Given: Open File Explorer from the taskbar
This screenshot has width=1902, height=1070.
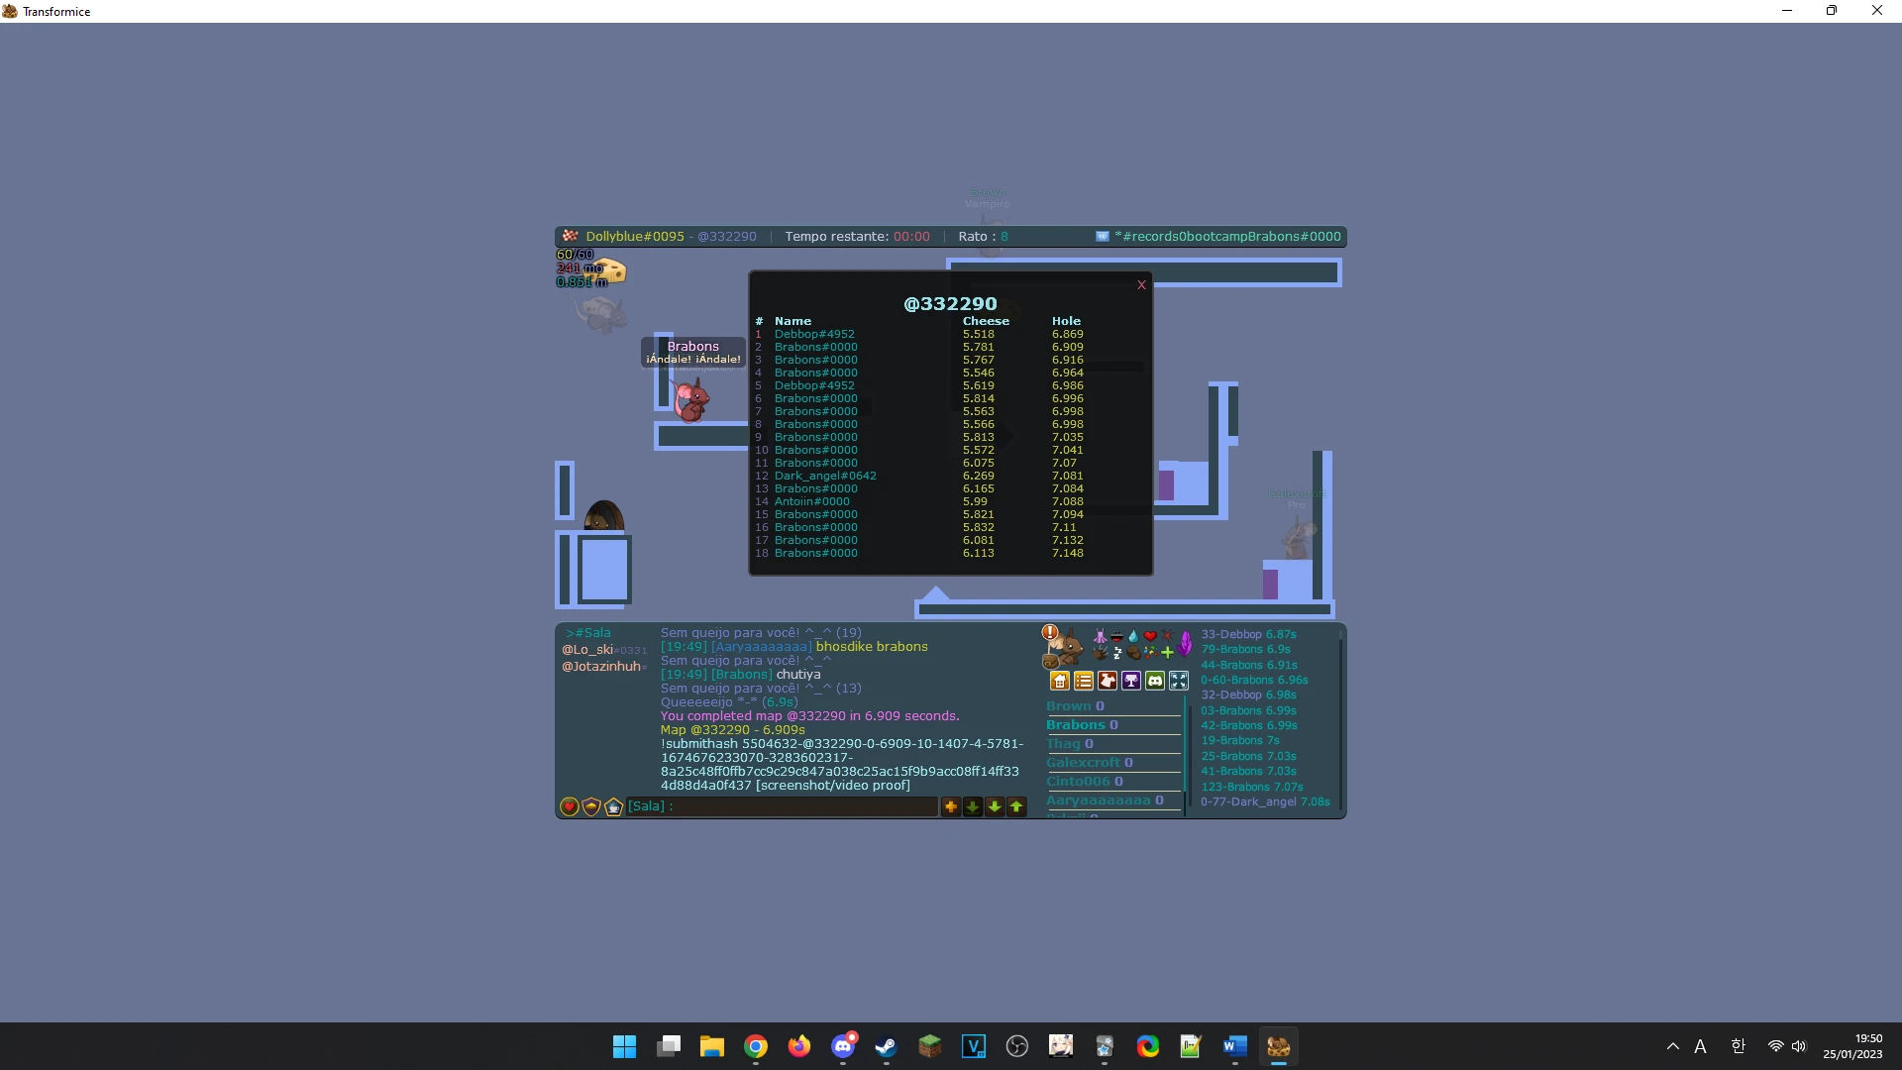Looking at the screenshot, I should (712, 1046).
